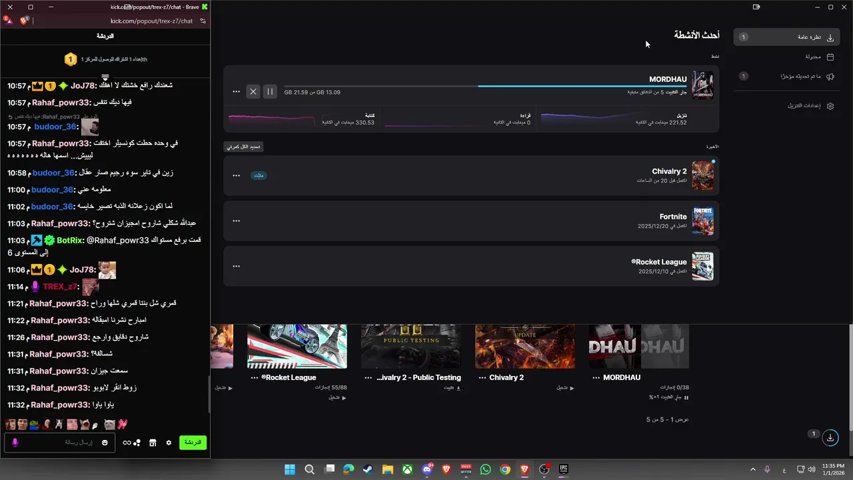853x480 pixels.
Task: Launch Rocket League from library tile
Action: click(x=337, y=397)
